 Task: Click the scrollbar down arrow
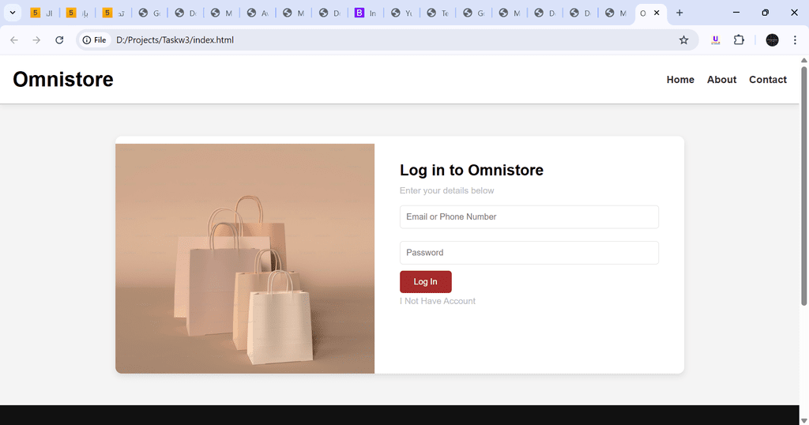[803, 420]
